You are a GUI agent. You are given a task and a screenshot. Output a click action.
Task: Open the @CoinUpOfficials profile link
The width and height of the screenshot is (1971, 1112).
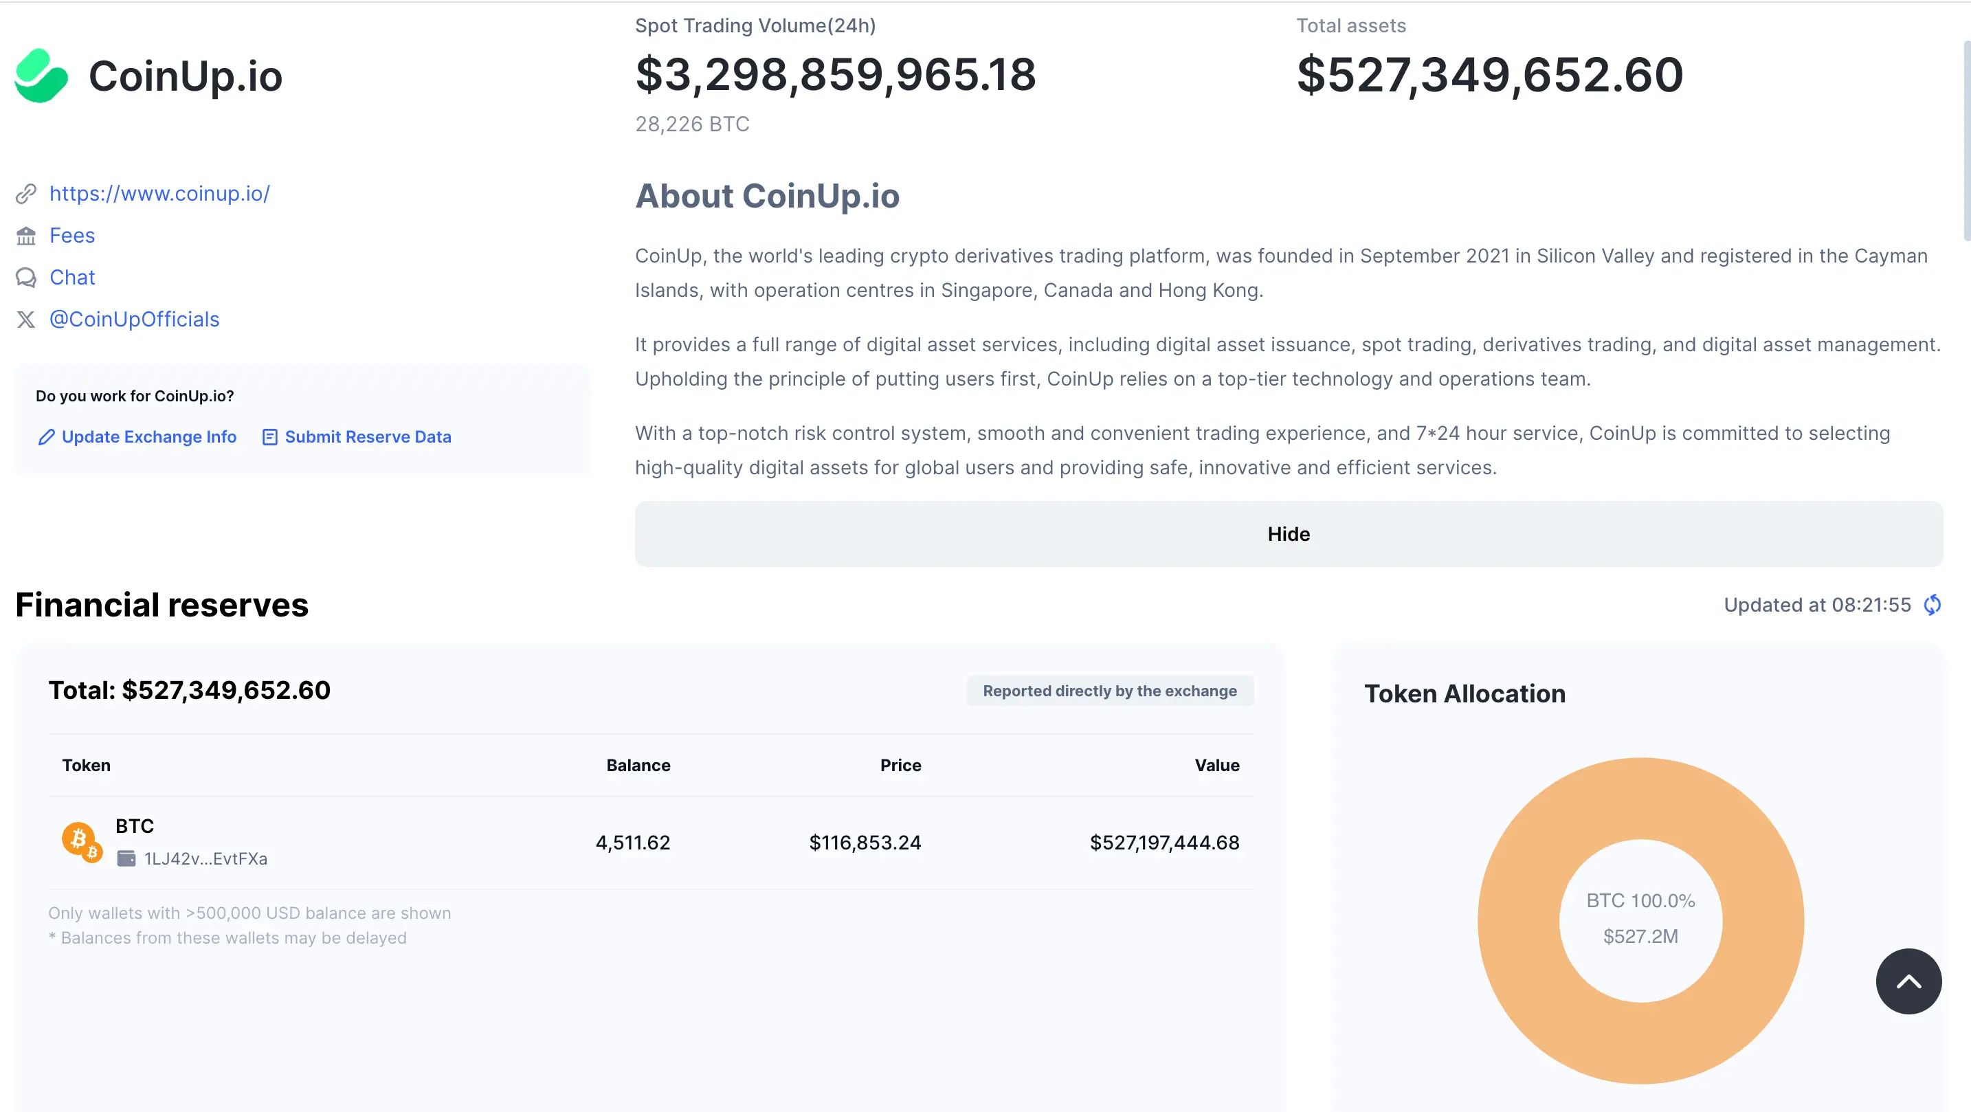134,319
